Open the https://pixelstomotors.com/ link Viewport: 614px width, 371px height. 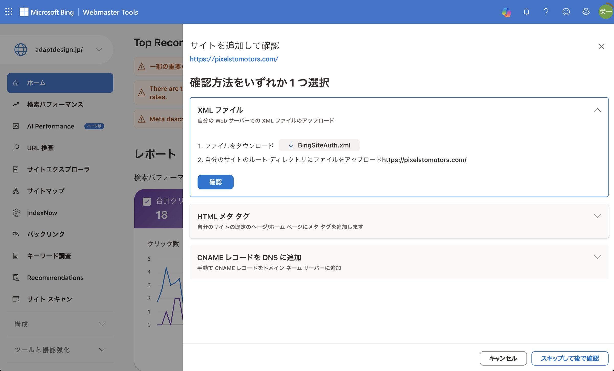pos(234,59)
